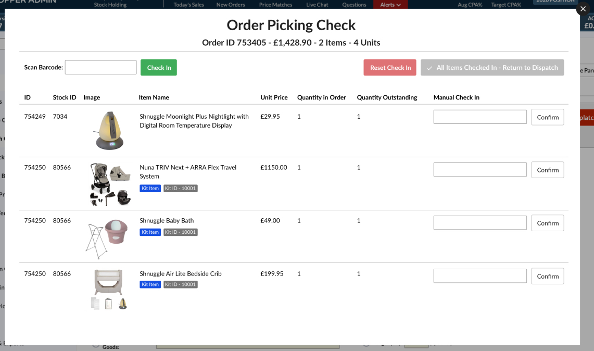Click the Nuna TRIV Next + ARRA item name
The width and height of the screenshot is (594, 351).
click(x=188, y=172)
